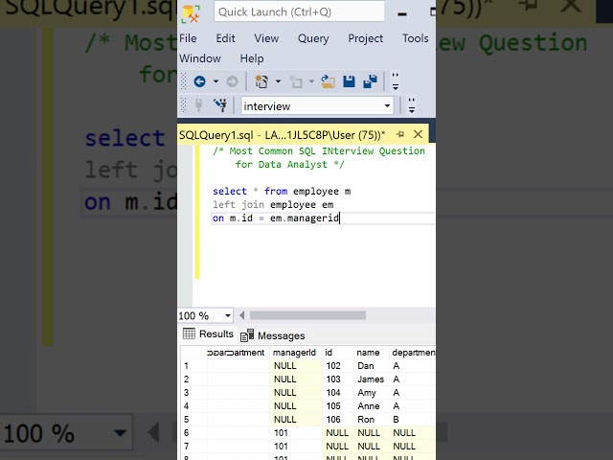Place cursor after em.managerid in the editor
The height and width of the screenshot is (460, 613).
pyautogui.click(x=340, y=218)
